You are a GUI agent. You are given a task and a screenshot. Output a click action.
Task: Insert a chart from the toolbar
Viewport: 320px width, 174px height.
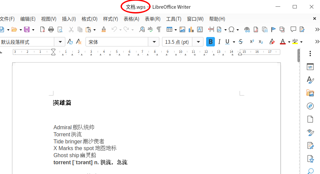tap(191, 30)
